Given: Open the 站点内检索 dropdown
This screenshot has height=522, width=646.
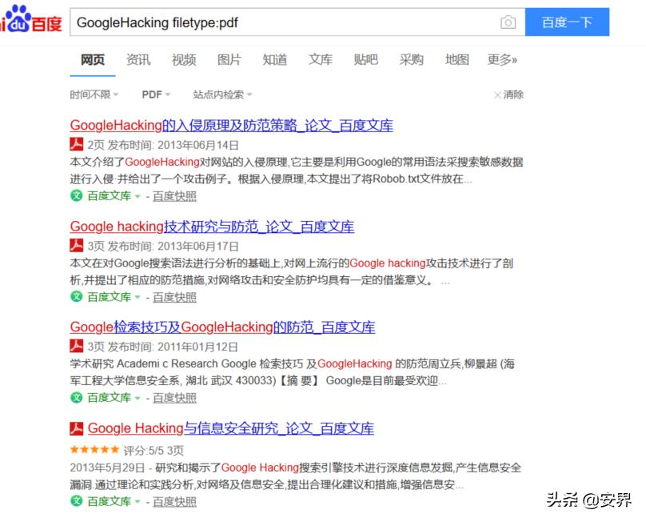Looking at the screenshot, I should 221,94.
